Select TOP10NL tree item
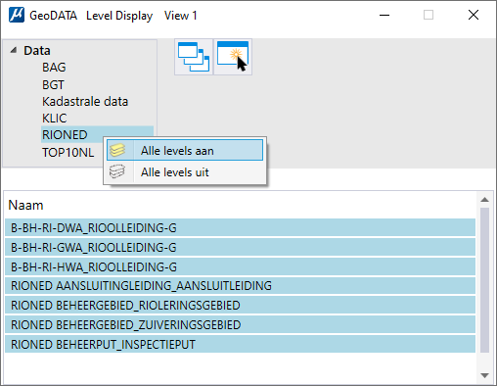Viewport: 497px width, 386px height. (x=68, y=153)
